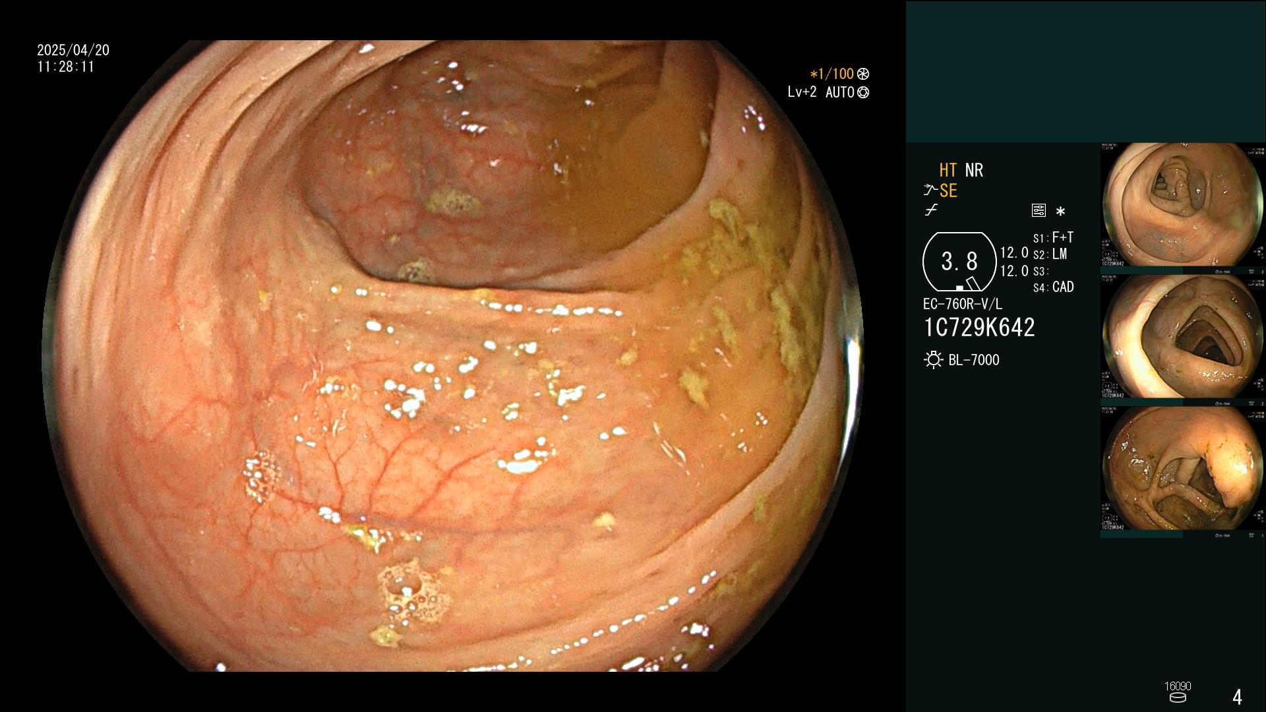Click the S1: F+T switch assignment
Viewport: 1266px width, 712px height.
[1054, 237]
